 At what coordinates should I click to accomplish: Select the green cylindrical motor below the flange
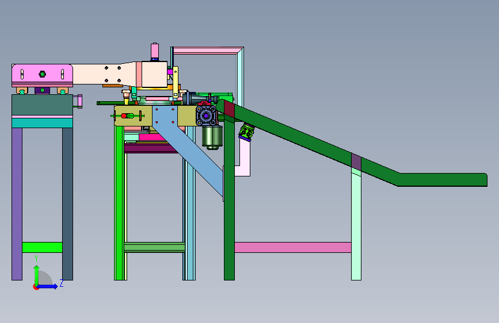(212, 137)
